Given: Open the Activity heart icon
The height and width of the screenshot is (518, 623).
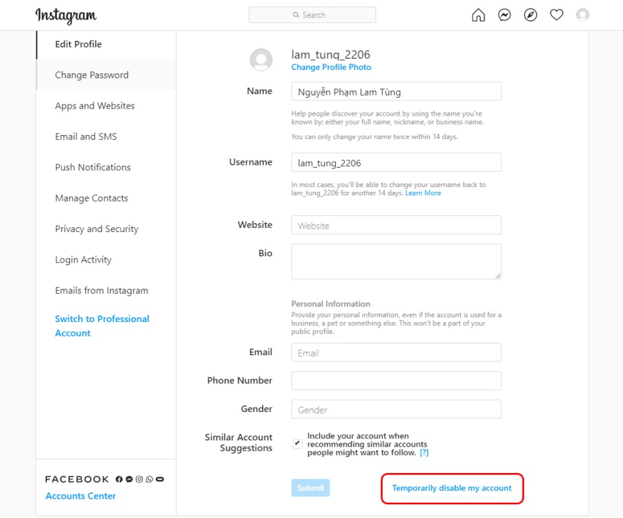Looking at the screenshot, I should point(557,15).
